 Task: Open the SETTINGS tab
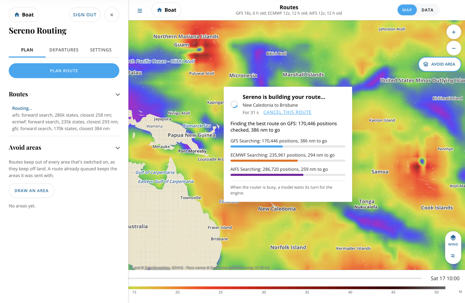[101, 50]
